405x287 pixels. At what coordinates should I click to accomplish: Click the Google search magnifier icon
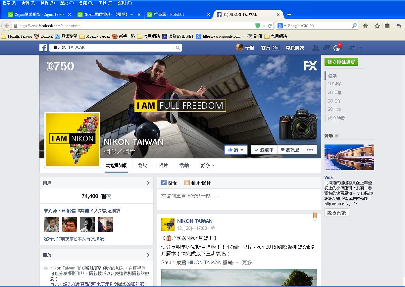[x=354, y=26]
